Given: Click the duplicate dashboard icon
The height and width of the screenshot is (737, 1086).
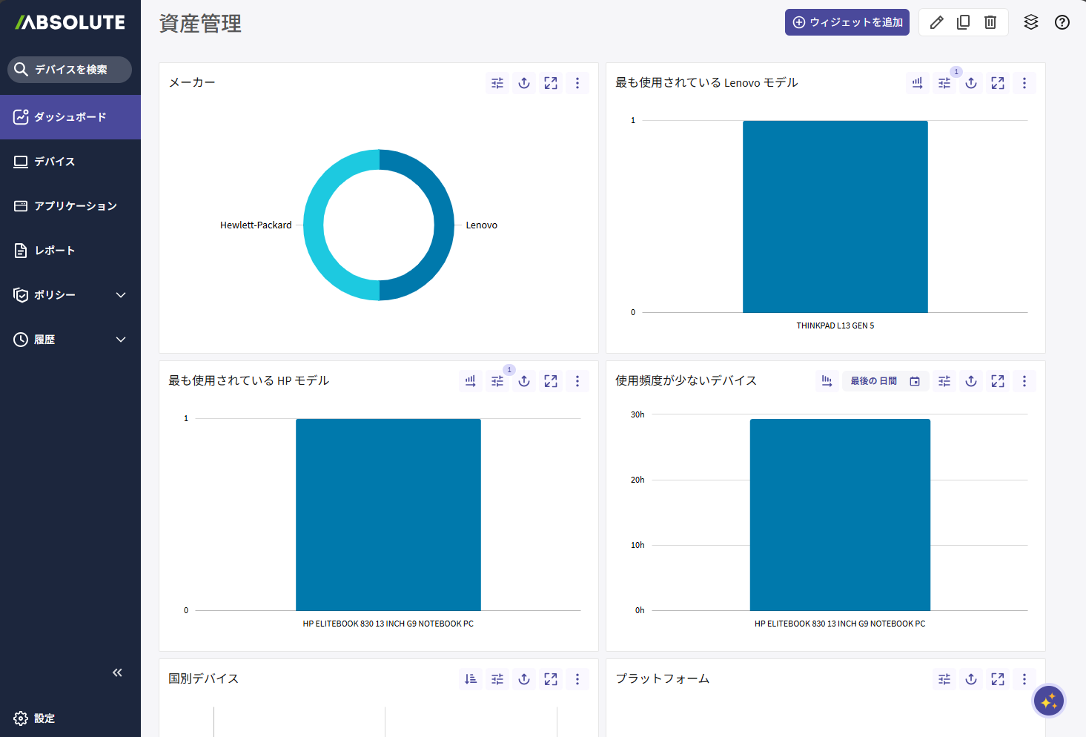Looking at the screenshot, I should [x=963, y=22].
